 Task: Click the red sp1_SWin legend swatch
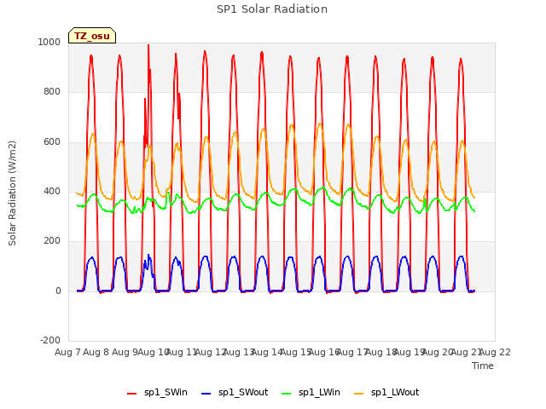pyautogui.click(x=131, y=394)
